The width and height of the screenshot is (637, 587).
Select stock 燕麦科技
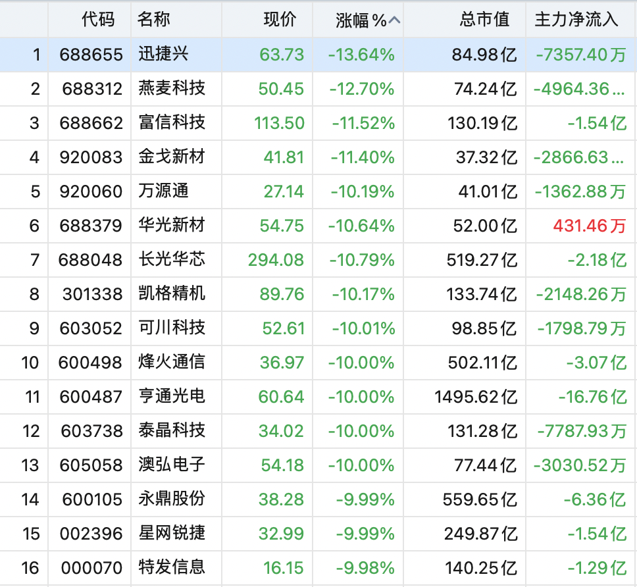[x=172, y=88]
